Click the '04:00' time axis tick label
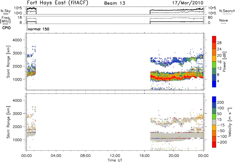This screenshot has height=162, width=235. tap(56, 156)
